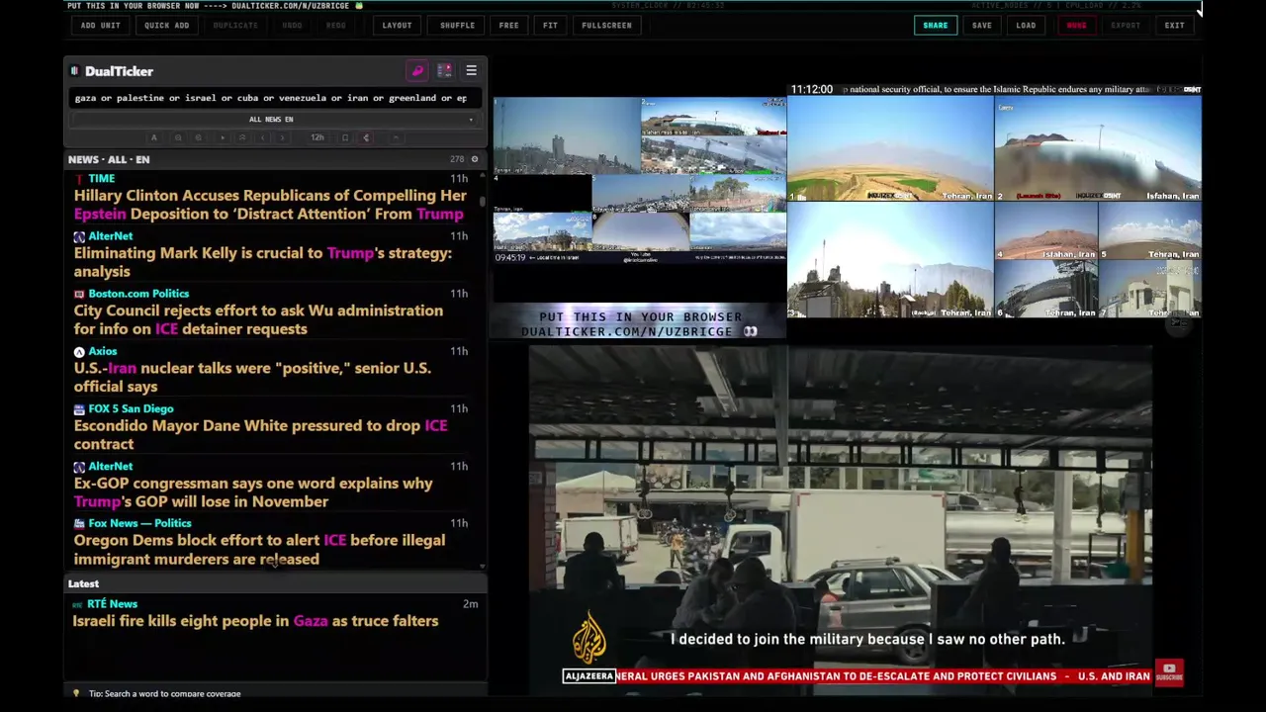Click the FOX 5 San Diego source icon
1266x712 pixels.
pyautogui.click(x=79, y=408)
